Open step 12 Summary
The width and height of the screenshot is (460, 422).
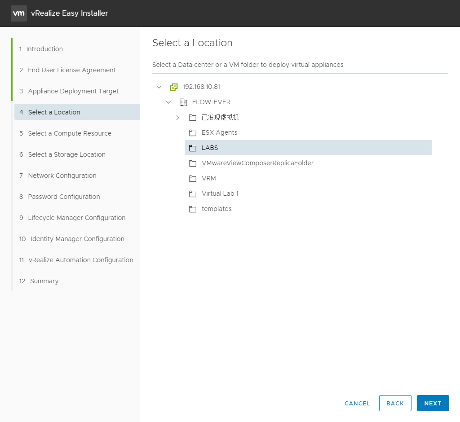pos(39,281)
